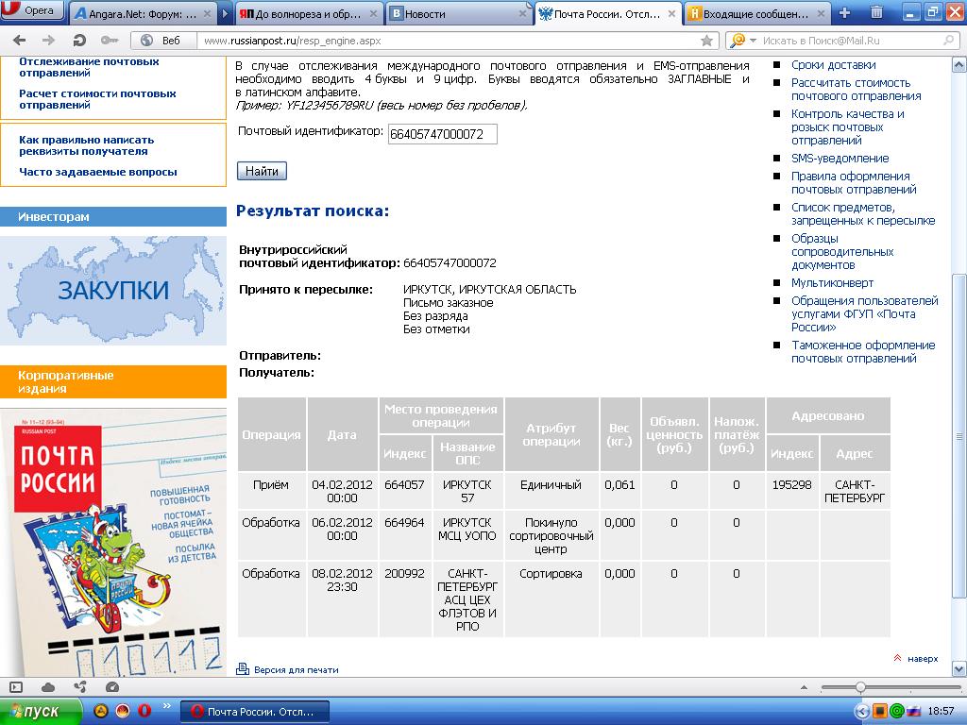The width and height of the screenshot is (967, 725).
Task: Click the ЗАКУПКИ map banner
Action: point(113,291)
